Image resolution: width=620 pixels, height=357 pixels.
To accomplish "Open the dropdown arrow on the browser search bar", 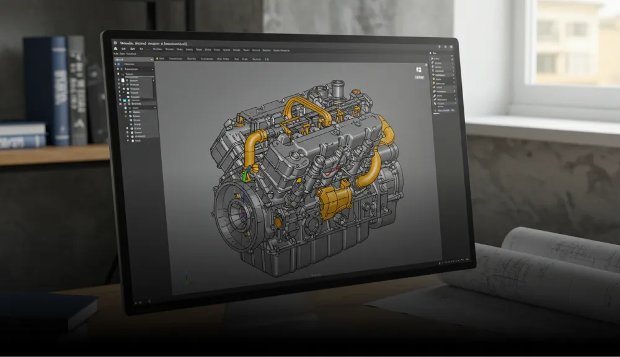I will pyautogui.click(x=152, y=60).
